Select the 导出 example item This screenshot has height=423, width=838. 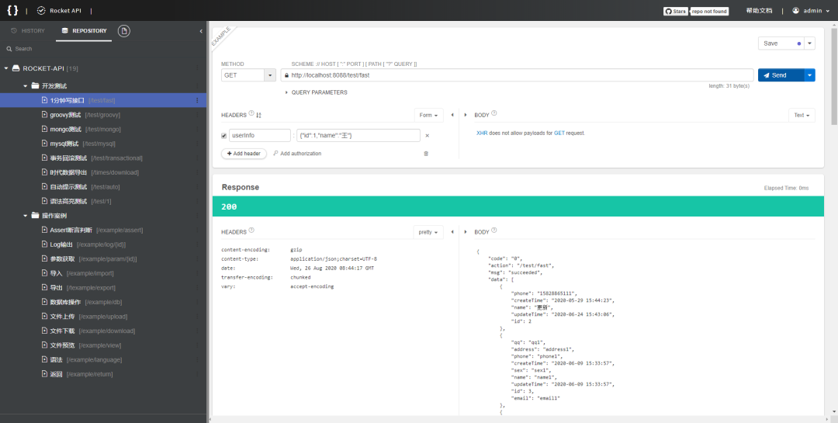pyautogui.click(x=103, y=288)
